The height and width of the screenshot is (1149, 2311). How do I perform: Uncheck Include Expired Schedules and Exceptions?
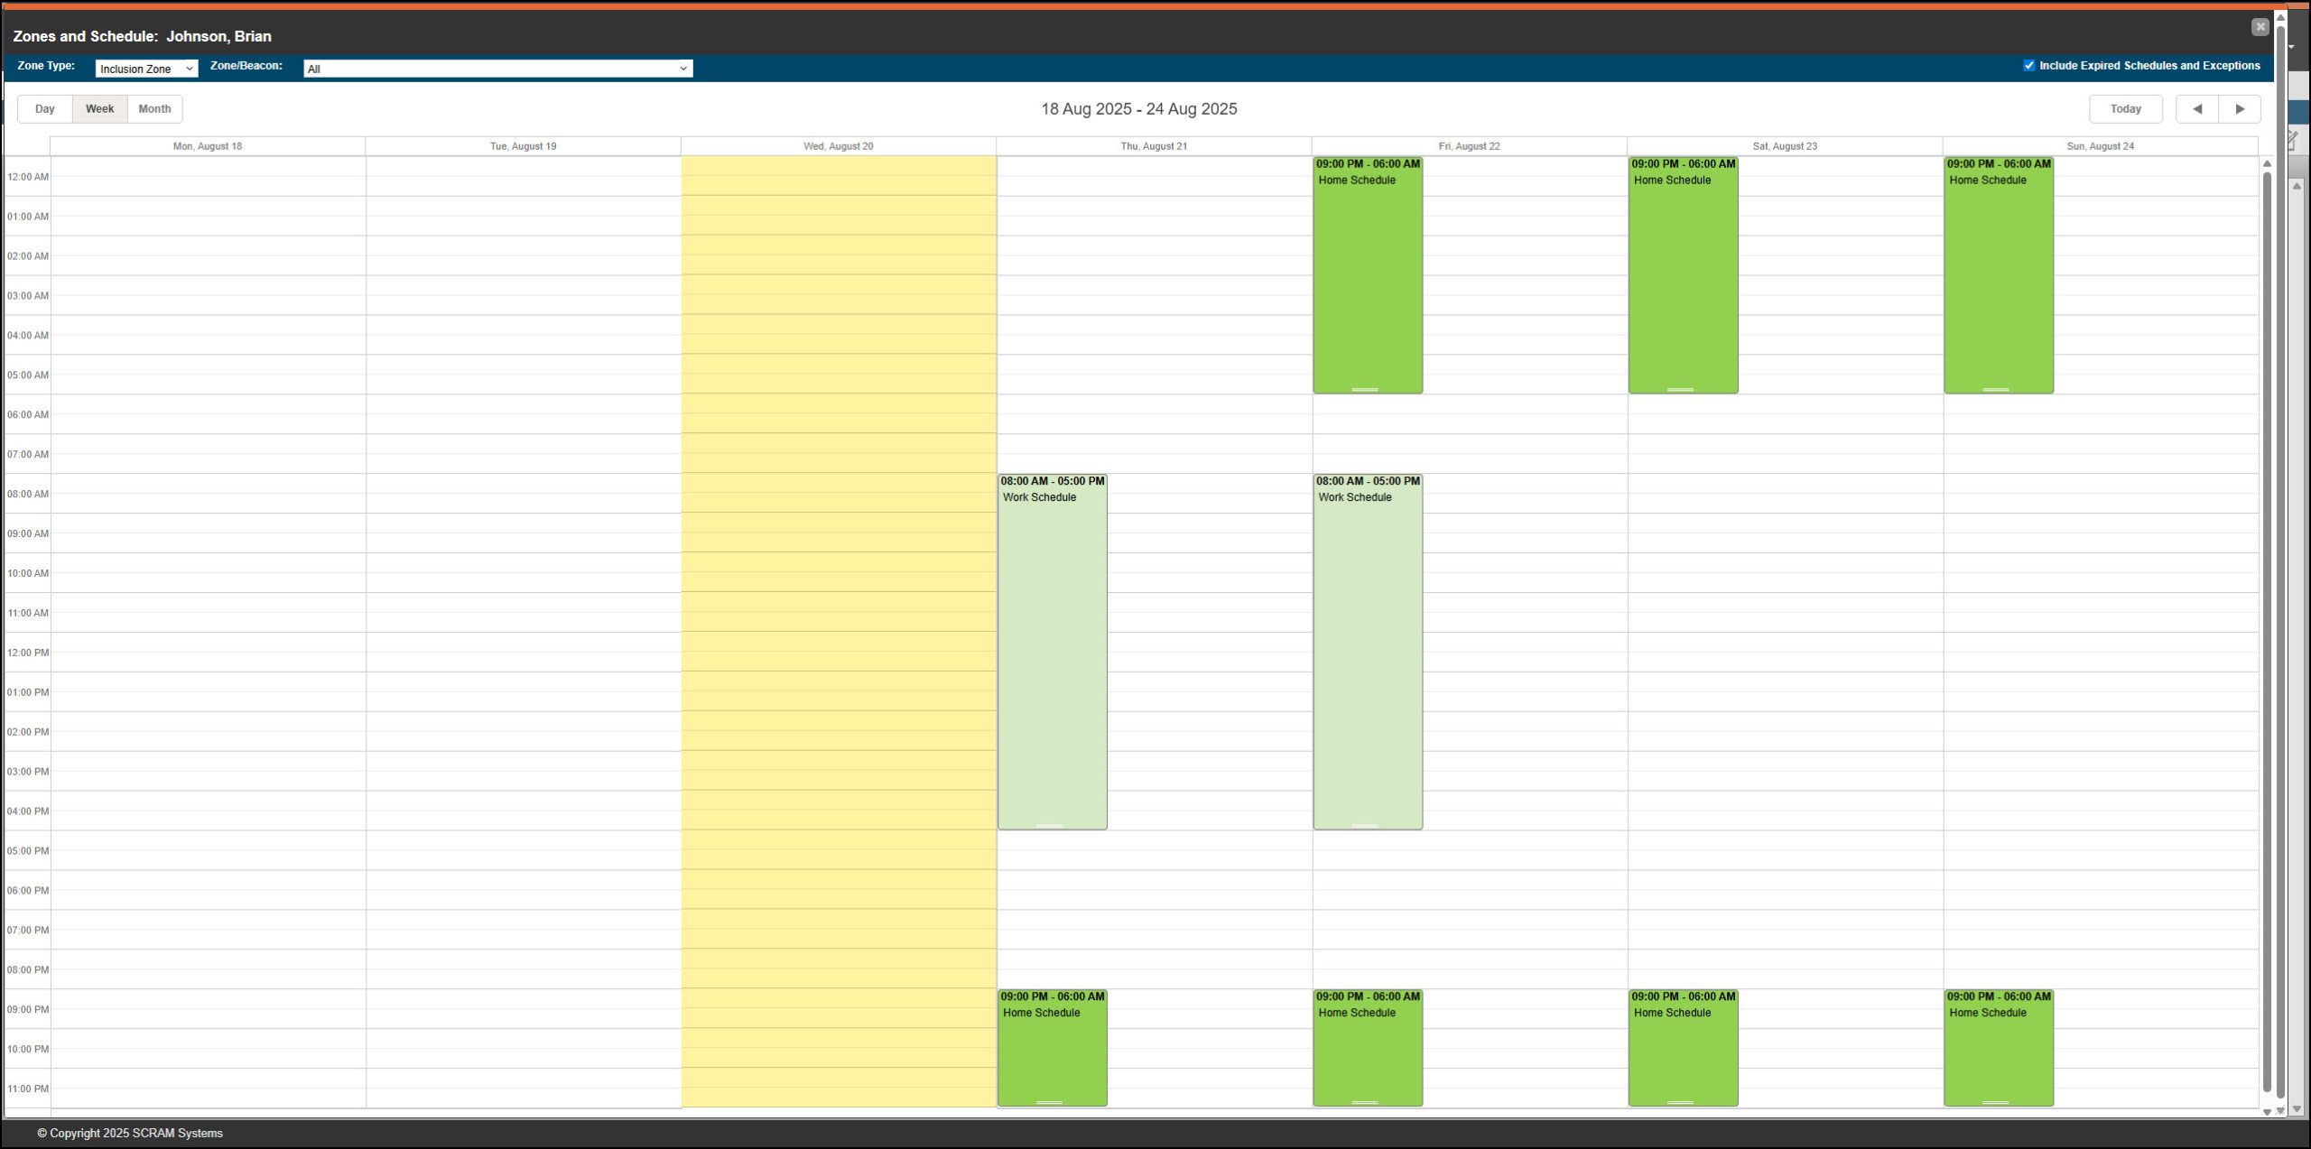(2028, 66)
